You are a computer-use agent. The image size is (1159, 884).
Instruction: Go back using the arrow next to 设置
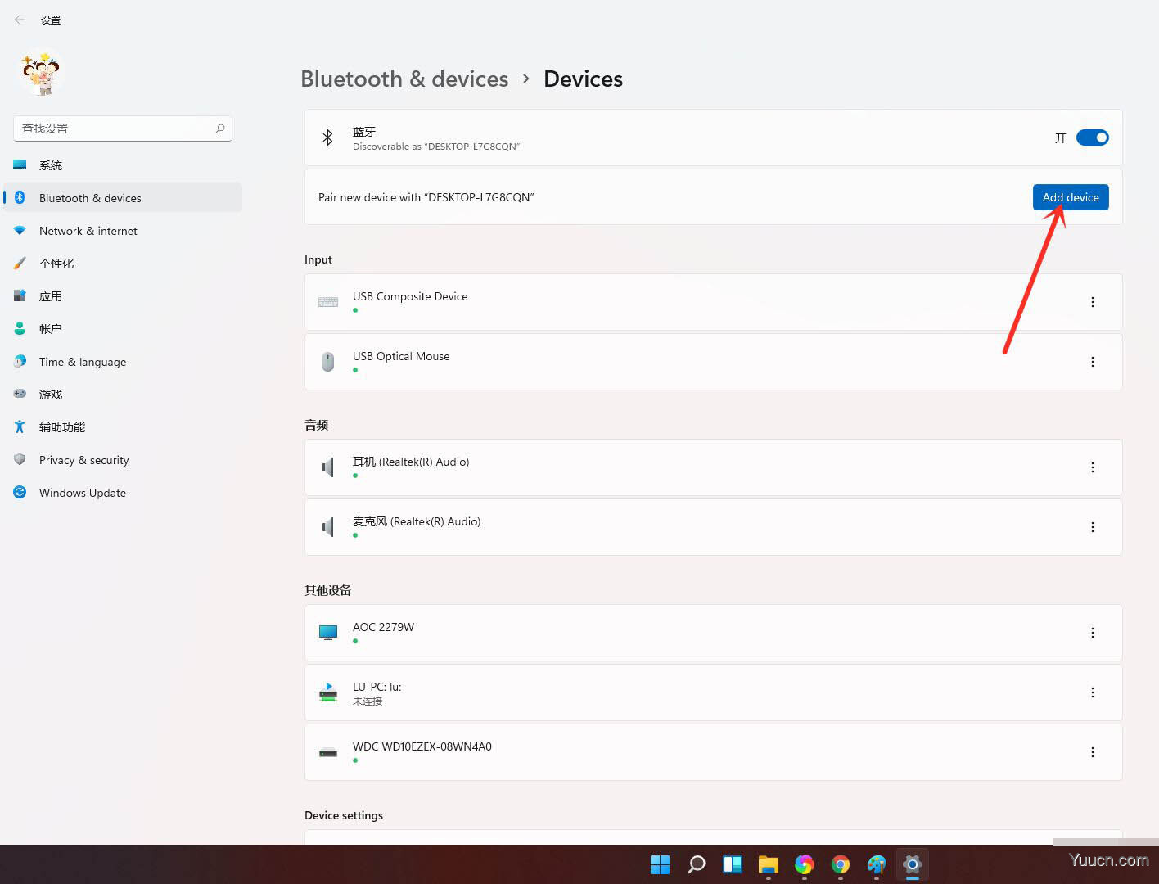tap(20, 20)
